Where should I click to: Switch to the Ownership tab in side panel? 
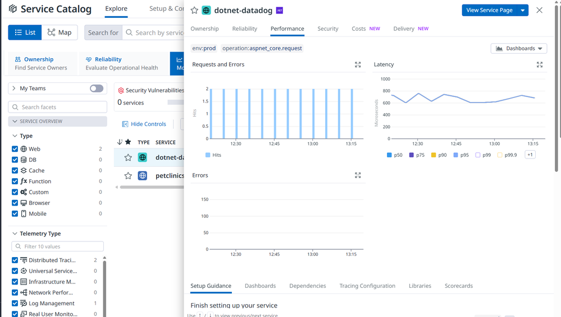[x=204, y=29]
